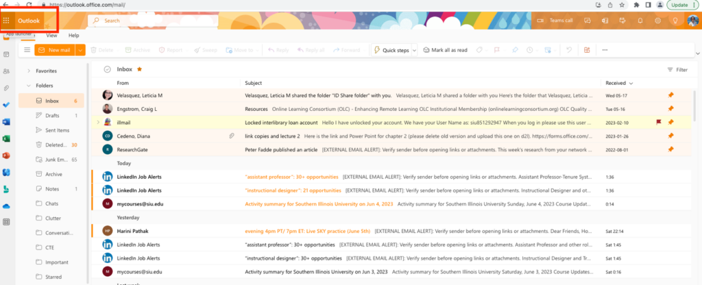Click Mark all as read
This screenshot has width=702, height=285.
tap(445, 50)
